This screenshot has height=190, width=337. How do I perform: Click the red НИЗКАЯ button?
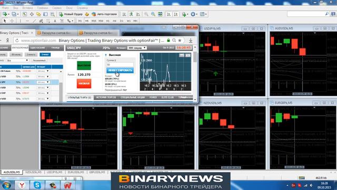point(84,83)
